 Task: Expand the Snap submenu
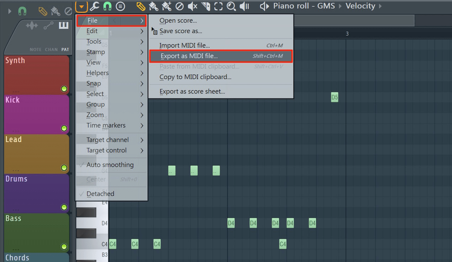tap(94, 83)
